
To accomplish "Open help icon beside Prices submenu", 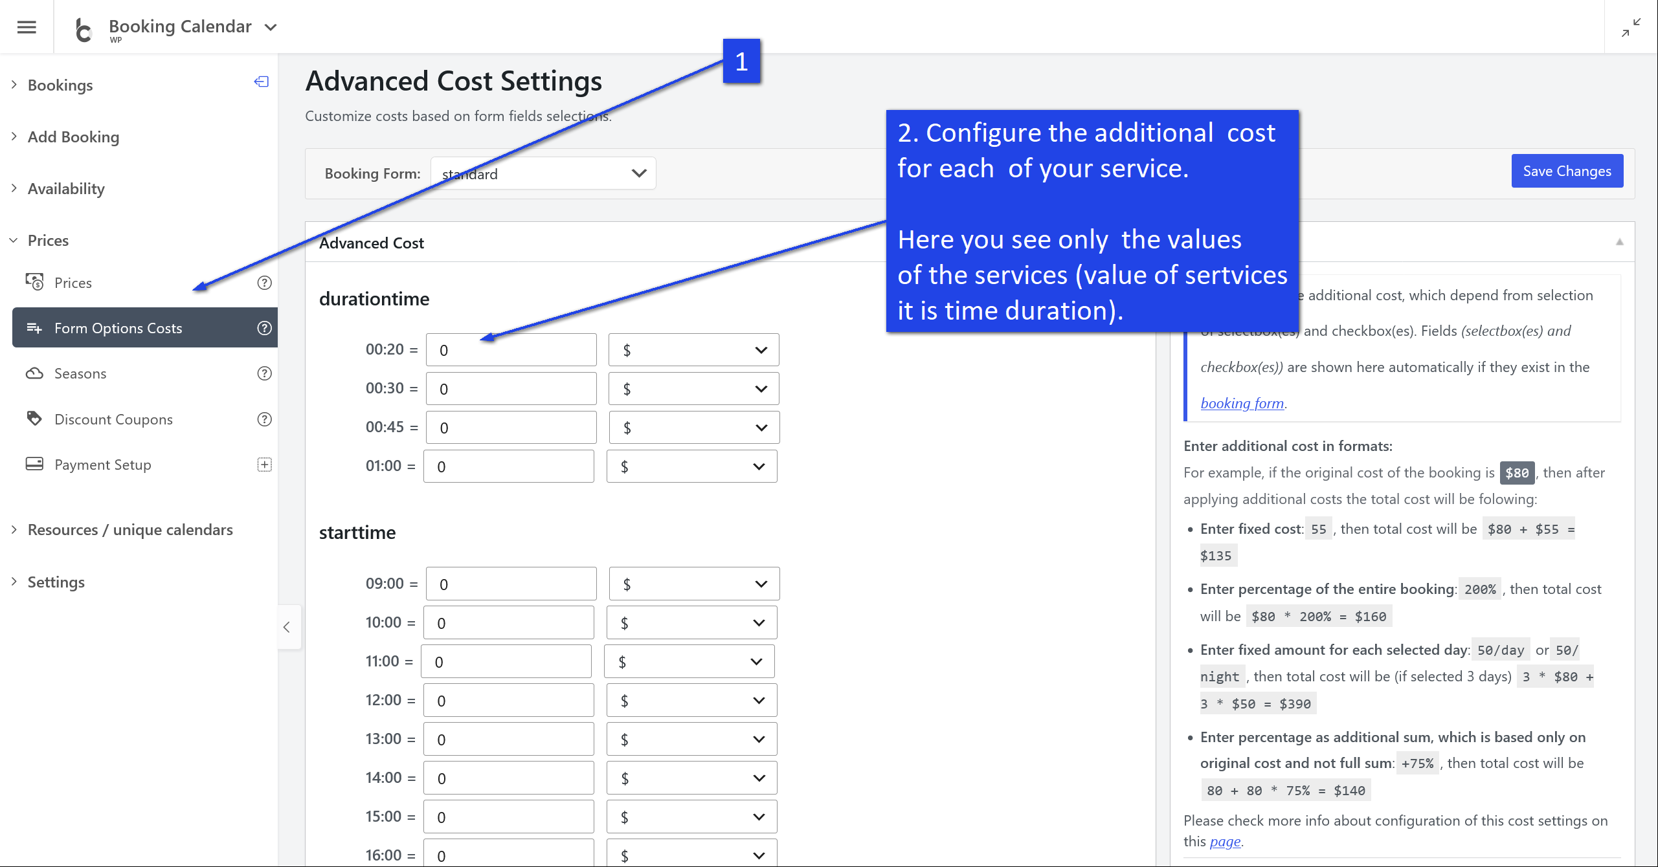I will 264,283.
